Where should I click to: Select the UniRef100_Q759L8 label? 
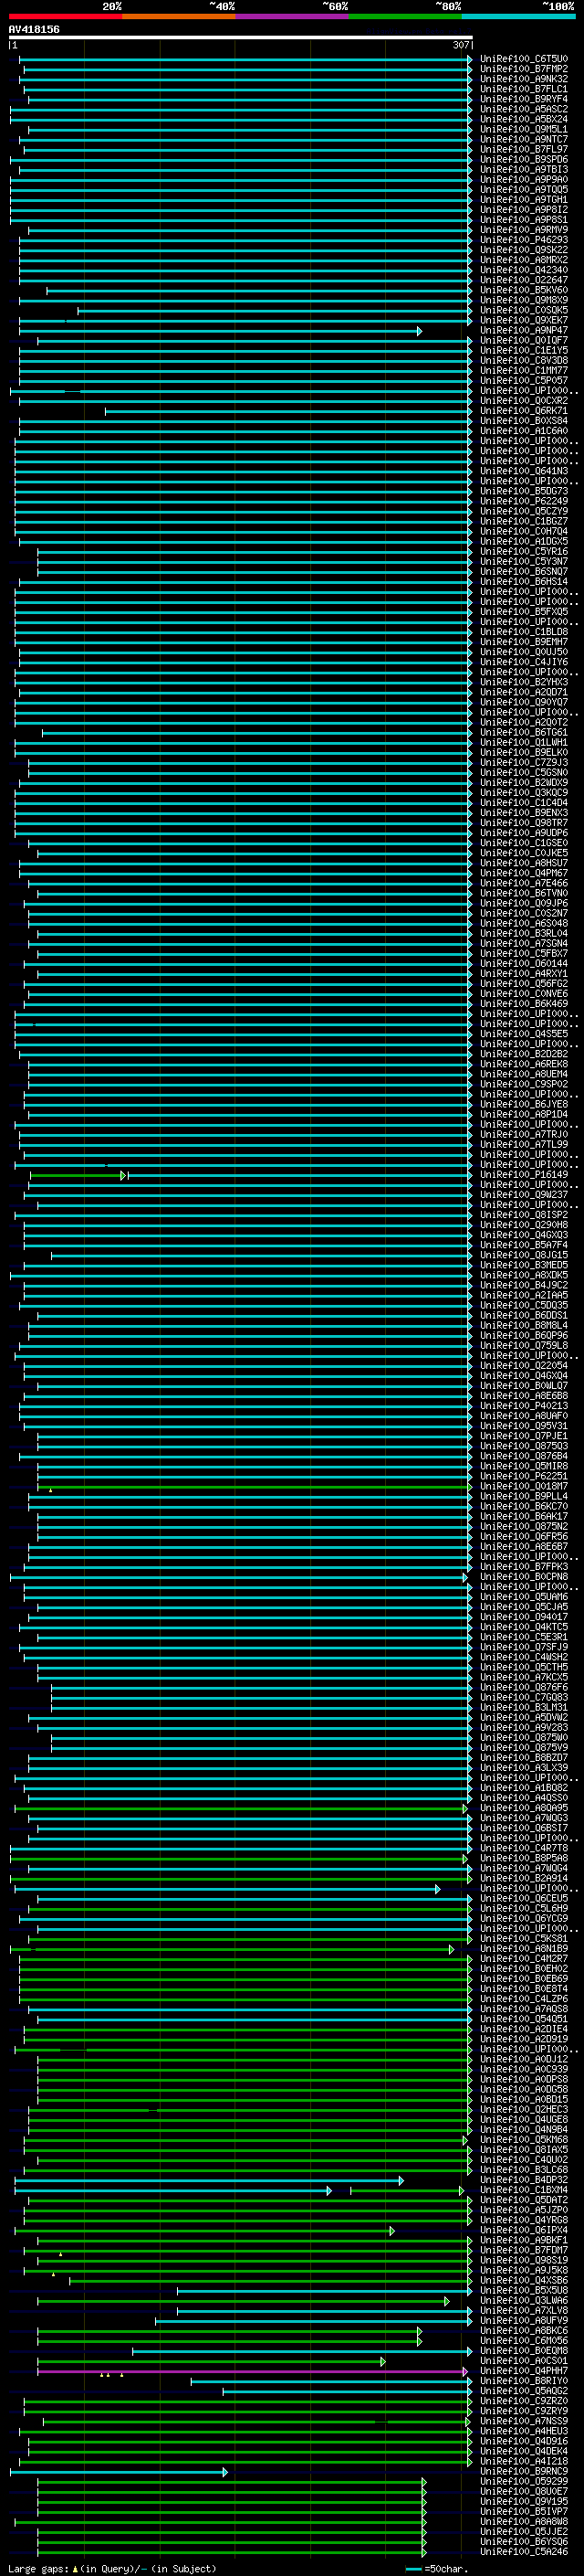pyautogui.click(x=524, y=1346)
